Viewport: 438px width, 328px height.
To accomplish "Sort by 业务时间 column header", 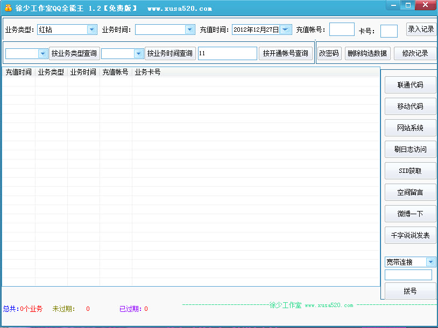I will click(83, 72).
